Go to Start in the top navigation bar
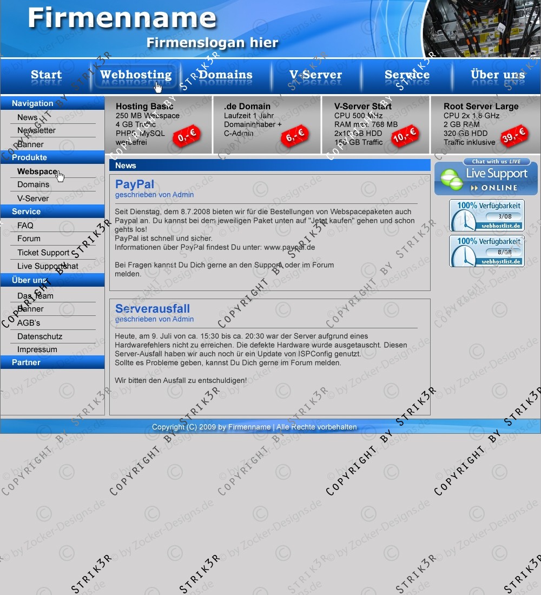Image resolution: width=541 pixels, height=595 pixels. point(46,75)
